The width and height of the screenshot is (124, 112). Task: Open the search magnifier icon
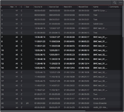tap(115, 3)
